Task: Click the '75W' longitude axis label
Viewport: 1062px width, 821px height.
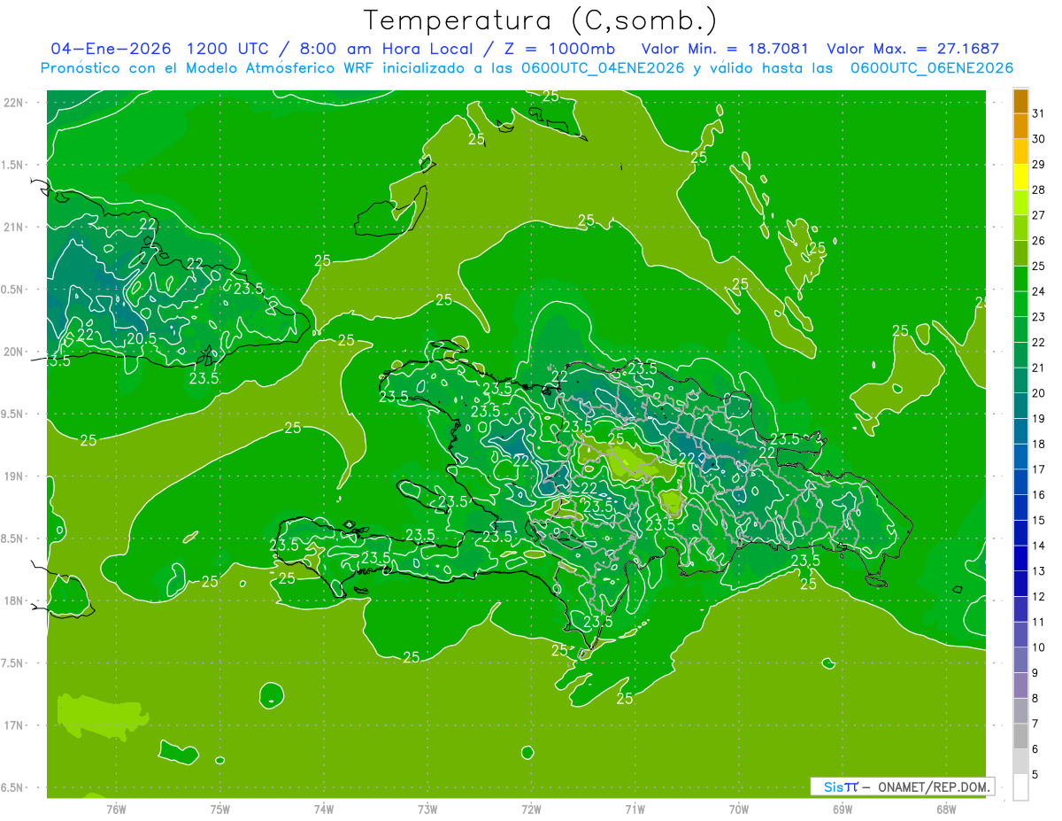Action: tap(220, 809)
